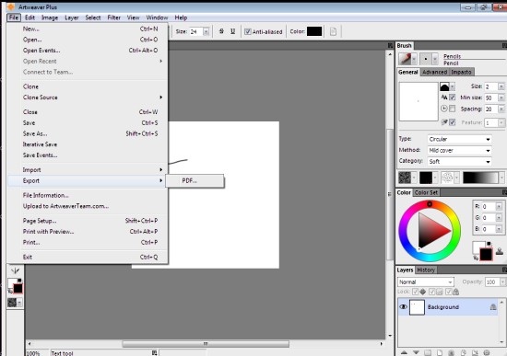Switch to the History tab
The width and height of the screenshot is (507, 356).
[426, 270]
